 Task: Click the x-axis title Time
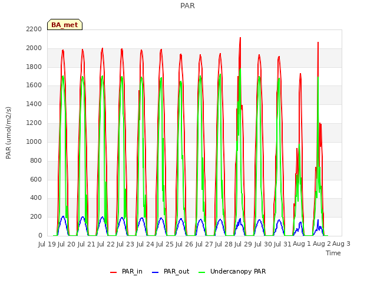333,253
